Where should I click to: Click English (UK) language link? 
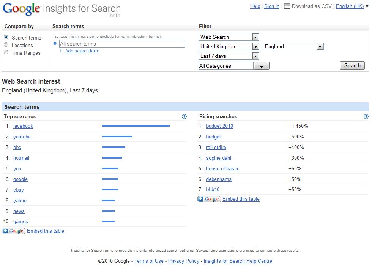[350, 6]
